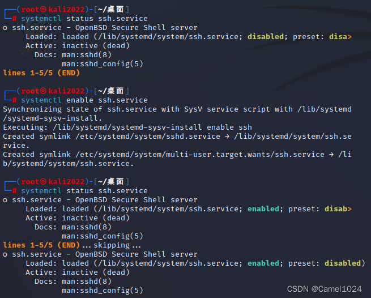Screen dimensions: 371x298
Task: Click the "Synchronizing state of ssh.service" line
Action: (x=177, y=109)
